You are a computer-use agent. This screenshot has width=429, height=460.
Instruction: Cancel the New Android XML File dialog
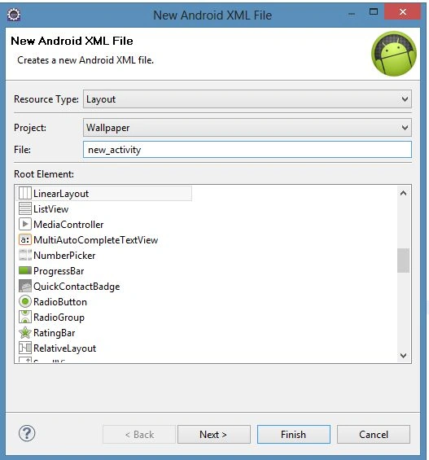[x=374, y=435]
